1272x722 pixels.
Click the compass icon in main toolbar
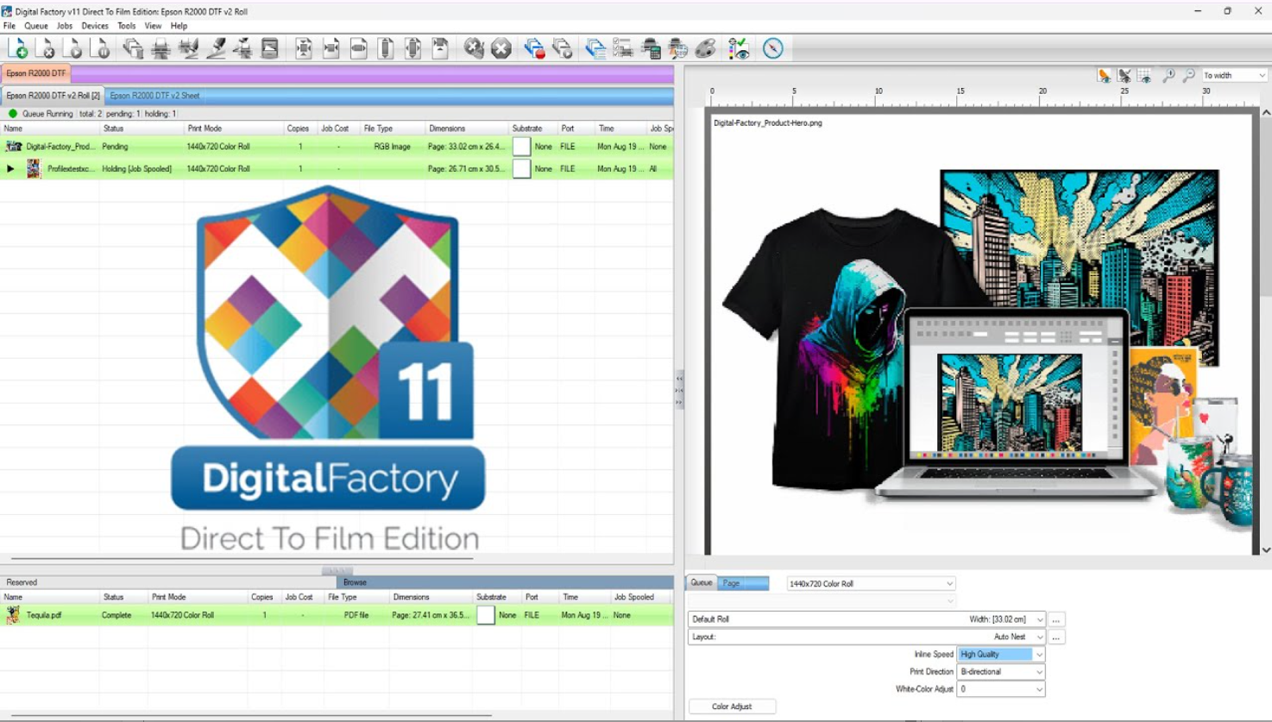pyautogui.click(x=772, y=48)
